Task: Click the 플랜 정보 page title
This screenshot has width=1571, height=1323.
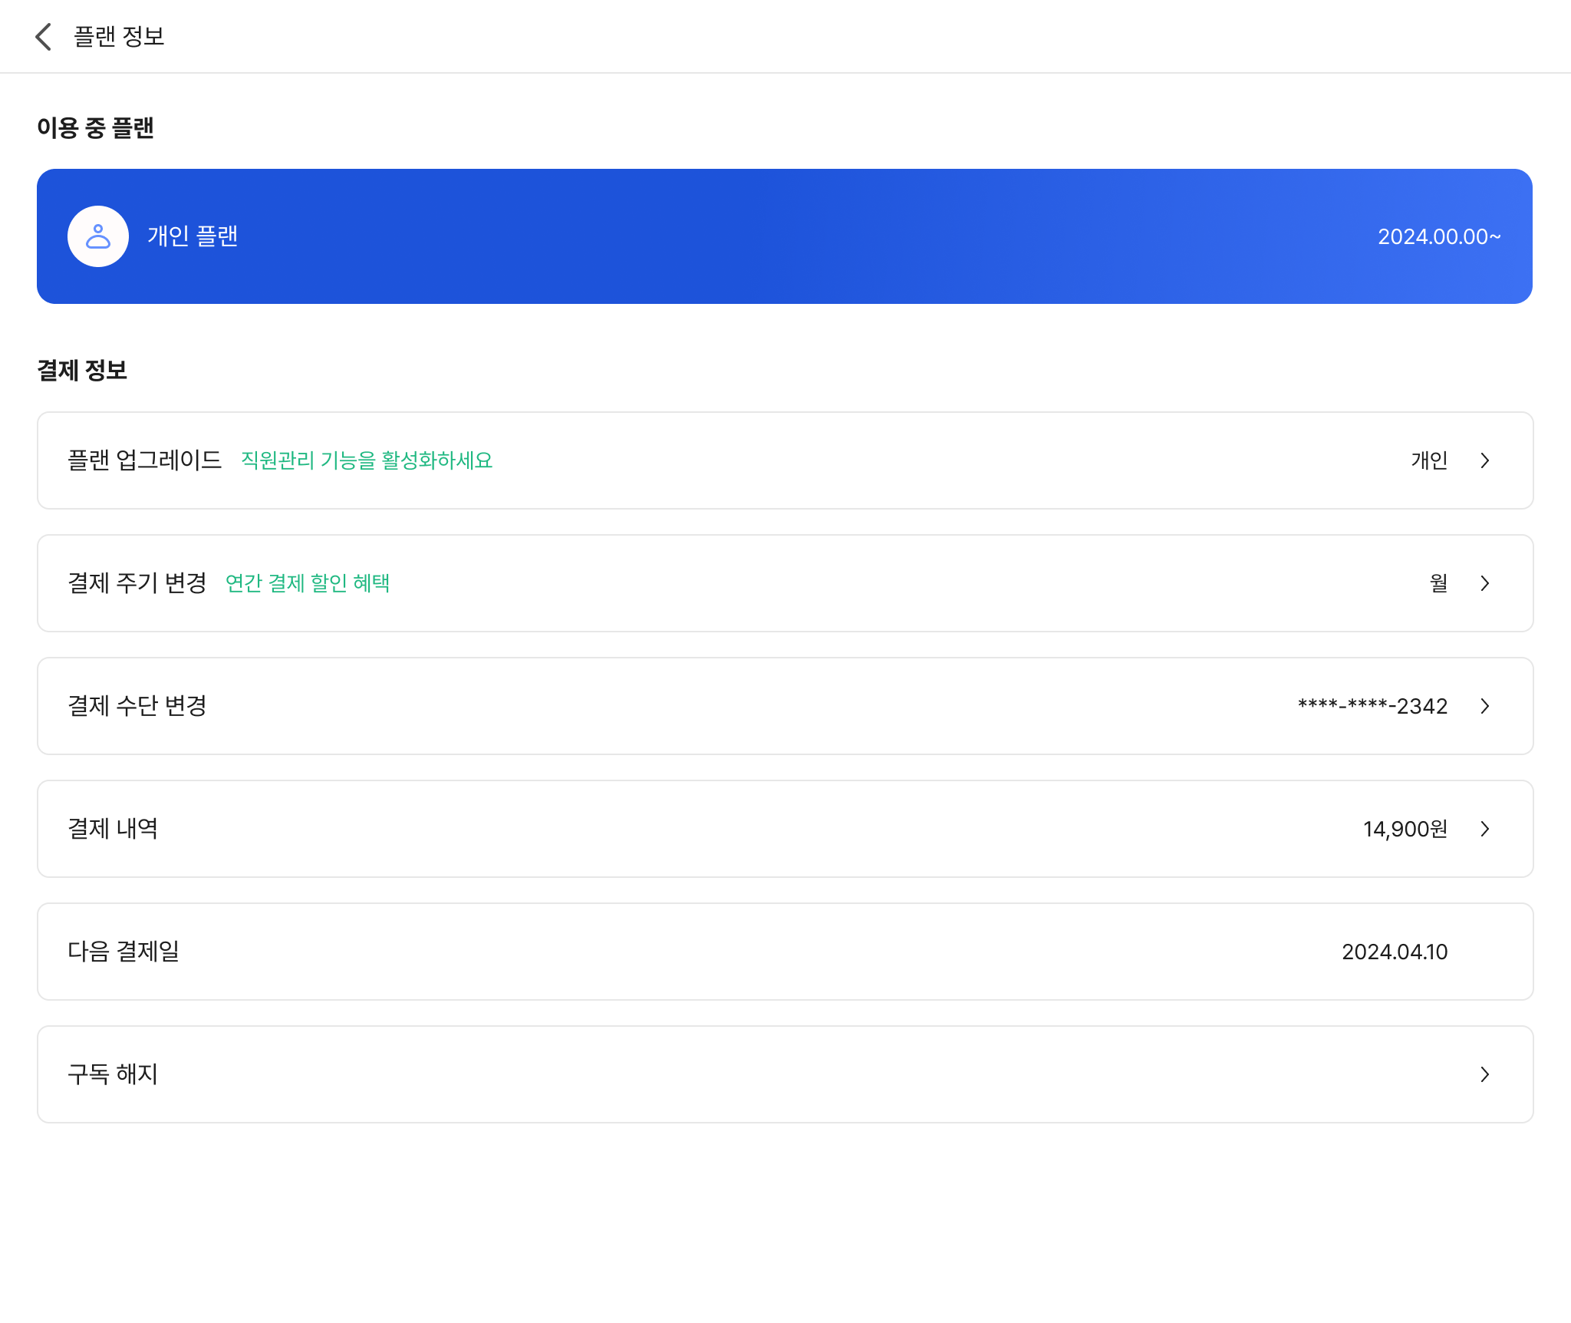Action: [x=119, y=36]
